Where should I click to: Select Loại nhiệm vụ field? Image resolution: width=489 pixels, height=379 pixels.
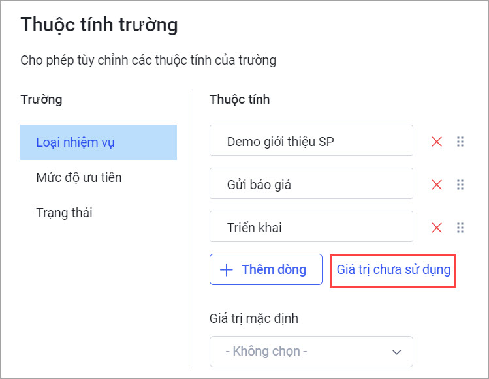(x=99, y=142)
